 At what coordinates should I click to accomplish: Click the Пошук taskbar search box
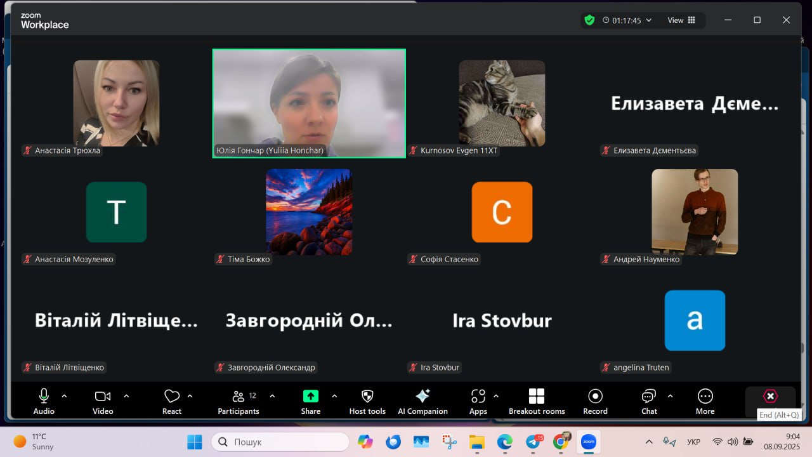pos(280,442)
